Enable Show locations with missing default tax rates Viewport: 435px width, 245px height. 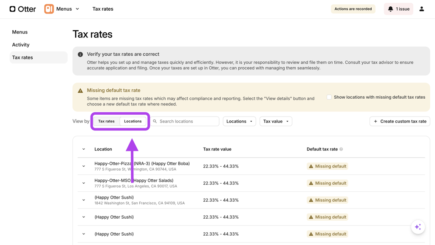tap(329, 97)
